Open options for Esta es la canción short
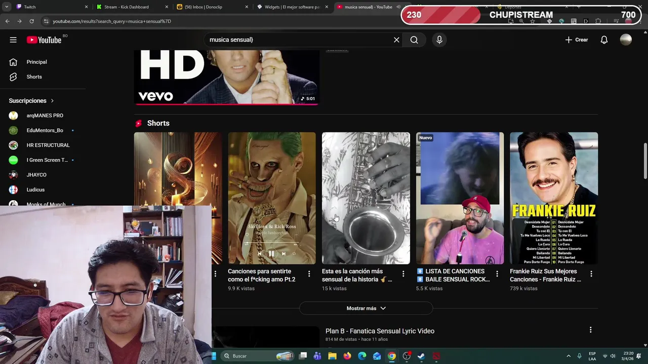648x364 pixels. click(x=403, y=274)
